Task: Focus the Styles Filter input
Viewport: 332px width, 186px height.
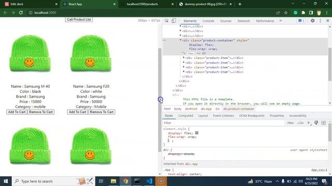Action: point(224,123)
